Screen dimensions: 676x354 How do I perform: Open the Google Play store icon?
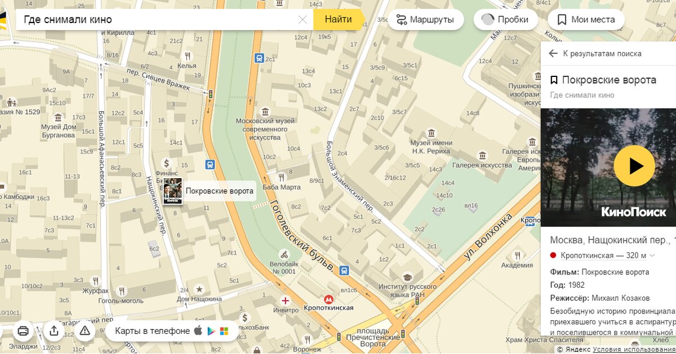[x=211, y=331]
